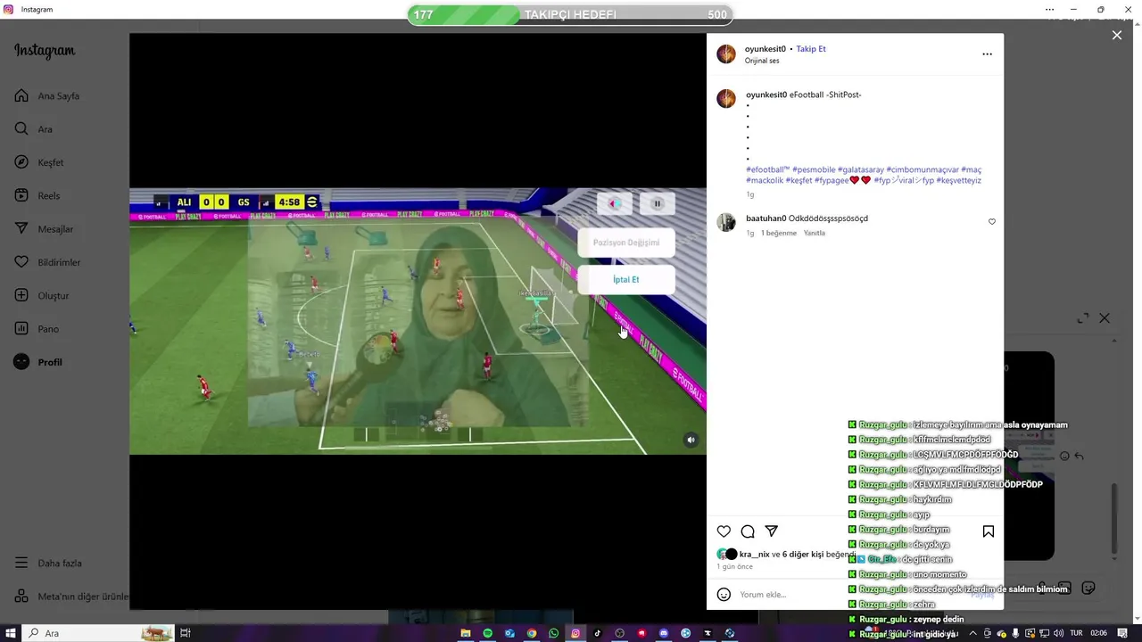Screen dimensions: 1142x642
Task: Open Outlook from the taskbar
Action: pos(509,633)
